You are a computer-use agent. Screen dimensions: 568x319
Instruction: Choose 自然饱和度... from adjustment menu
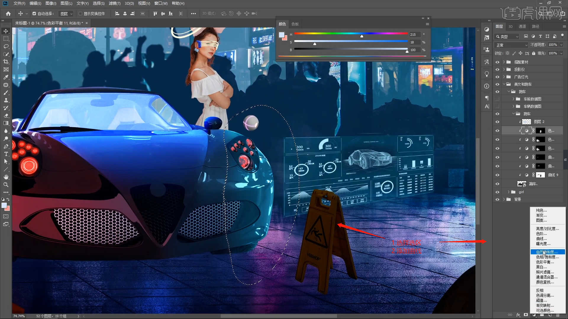(x=548, y=252)
